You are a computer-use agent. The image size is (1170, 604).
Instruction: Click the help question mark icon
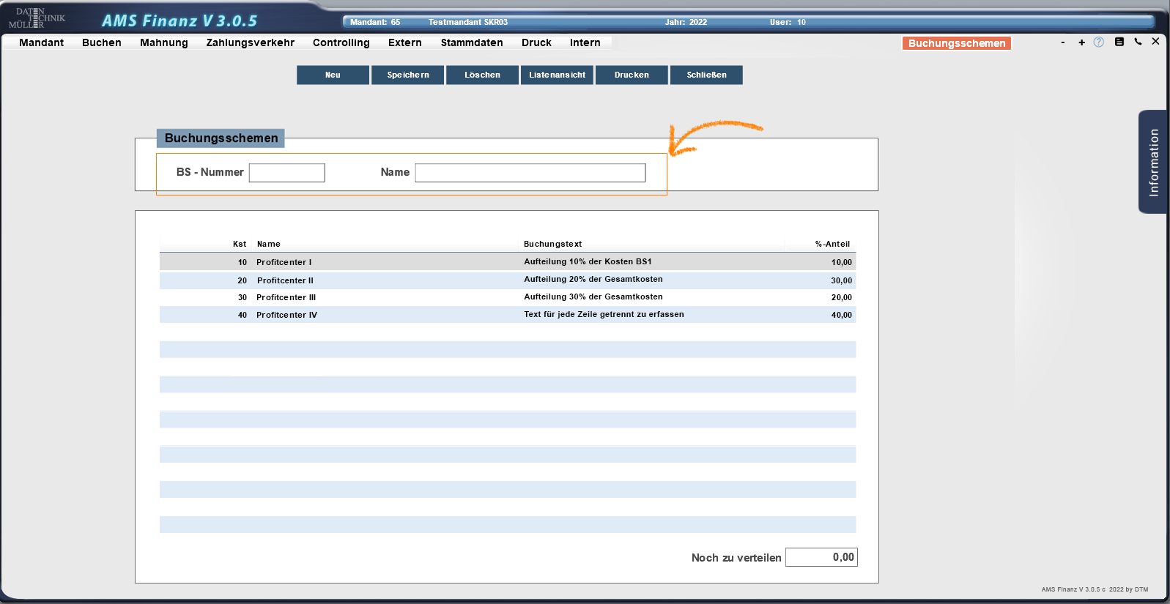[1098, 42]
